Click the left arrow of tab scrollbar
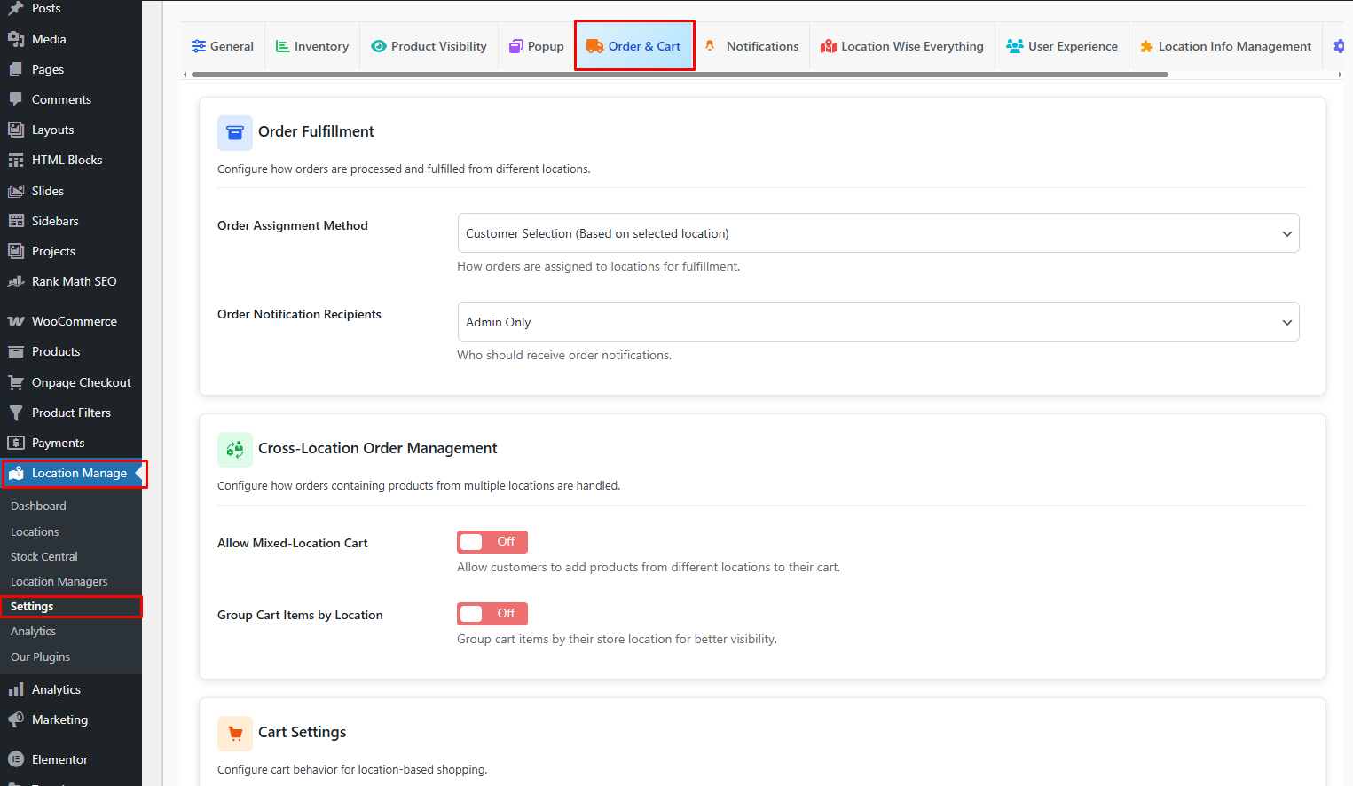This screenshot has height=786, width=1353. click(185, 75)
